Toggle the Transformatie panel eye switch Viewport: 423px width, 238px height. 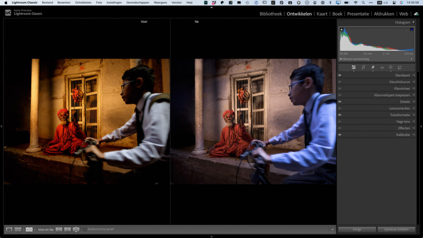(340, 115)
